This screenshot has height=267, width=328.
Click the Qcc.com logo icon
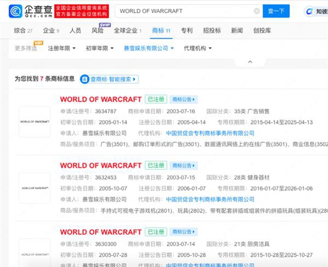[x=15, y=11]
